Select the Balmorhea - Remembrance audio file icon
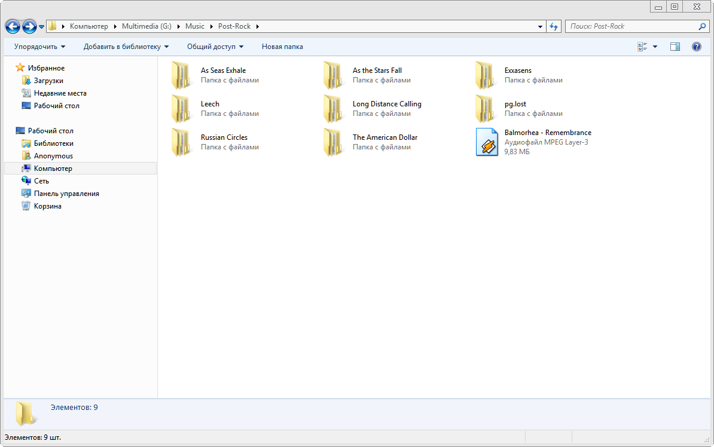Image resolution: width=714 pixels, height=447 pixels. [x=487, y=142]
